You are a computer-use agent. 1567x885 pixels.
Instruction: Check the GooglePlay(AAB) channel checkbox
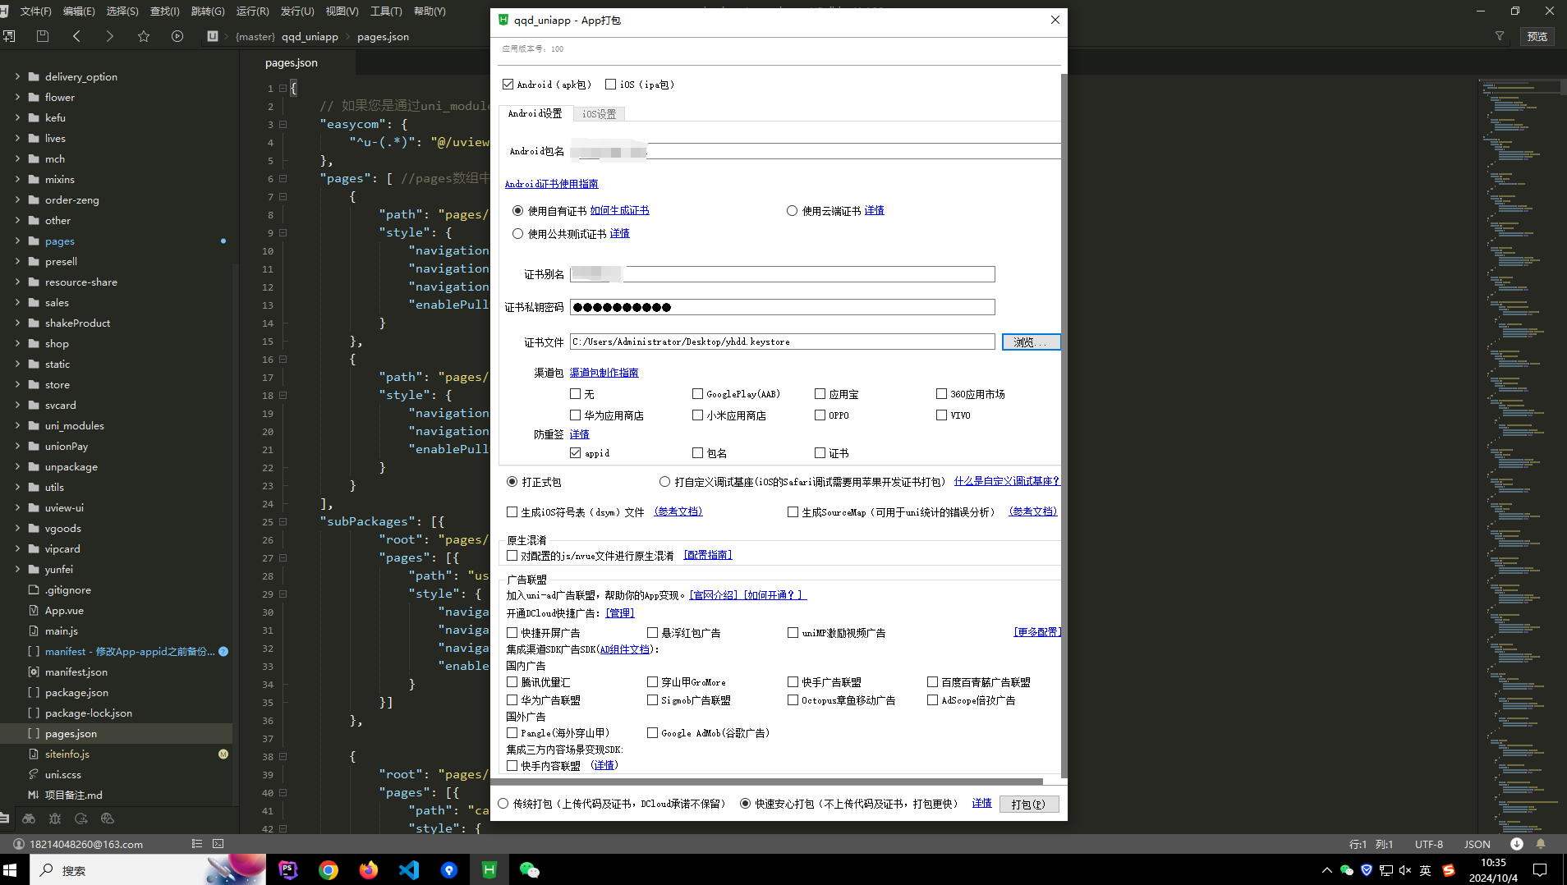pos(697,394)
